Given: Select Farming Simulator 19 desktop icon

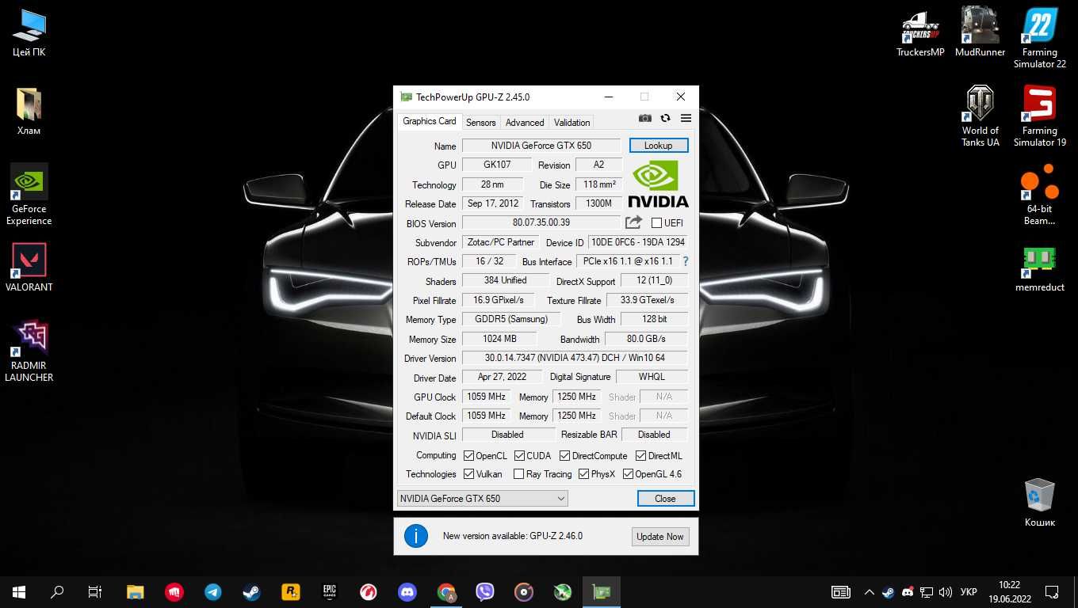Looking at the screenshot, I should click(x=1039, y=116).
